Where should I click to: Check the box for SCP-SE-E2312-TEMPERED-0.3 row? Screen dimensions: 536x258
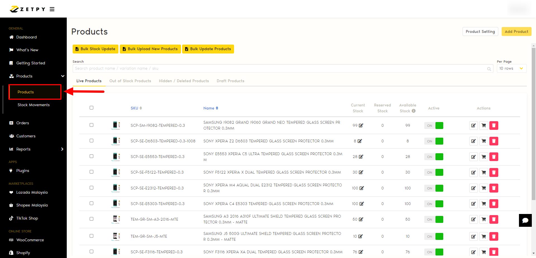coord(91,188)
